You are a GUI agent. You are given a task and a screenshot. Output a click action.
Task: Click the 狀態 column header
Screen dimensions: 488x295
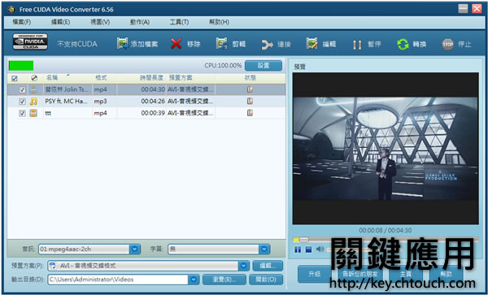tap(250, 78)
